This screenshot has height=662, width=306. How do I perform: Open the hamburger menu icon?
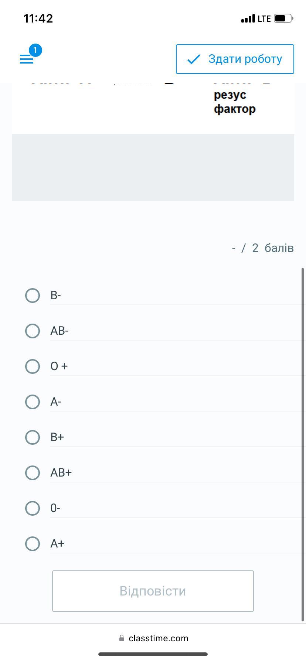point(27,59)
